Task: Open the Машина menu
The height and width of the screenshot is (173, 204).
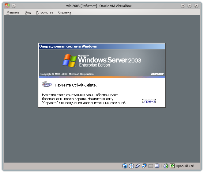Action: 13,12
